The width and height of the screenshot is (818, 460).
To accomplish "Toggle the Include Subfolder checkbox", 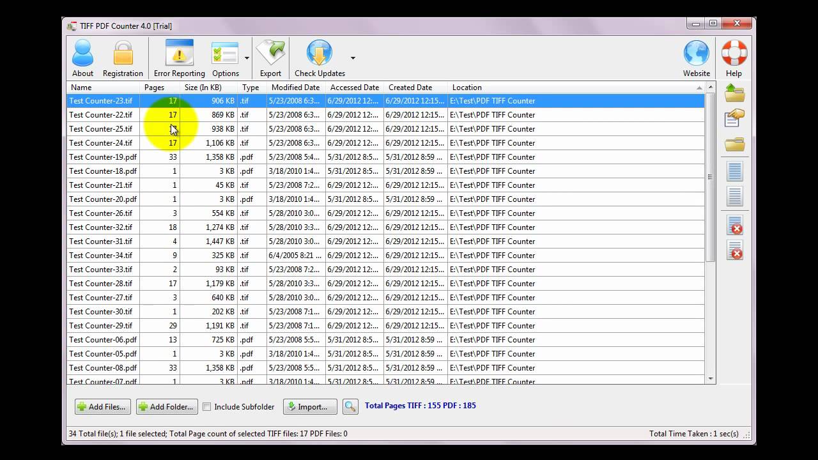I will coord(206,406).
